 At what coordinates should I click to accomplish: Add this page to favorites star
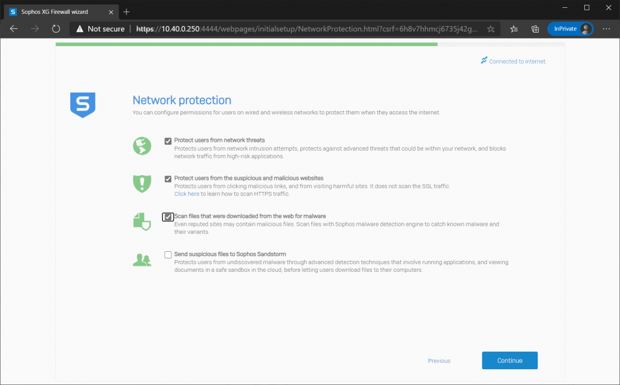pos(490,29)
